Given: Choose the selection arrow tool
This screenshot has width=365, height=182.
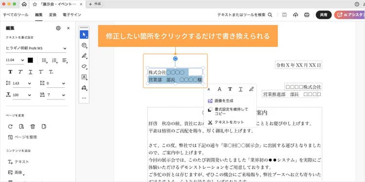Looking at the screenshot, I should [x=84, y=34].
